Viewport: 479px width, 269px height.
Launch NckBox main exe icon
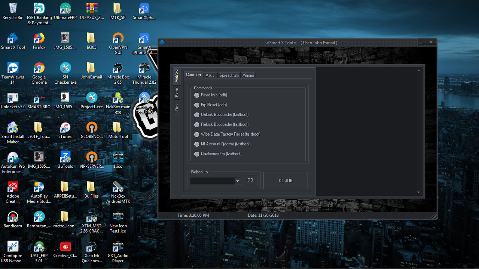pyautogui.click(x=118, y=103)
